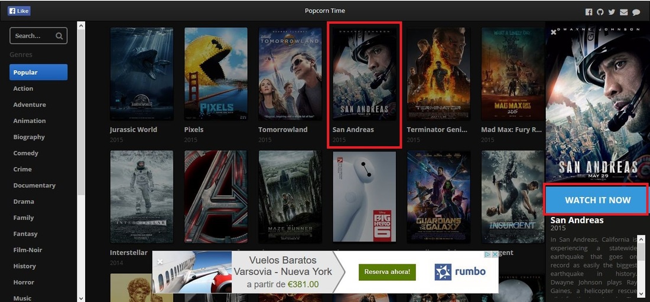Click description scroll up arrow
Image resolution: width=650 pixels, height=302 pixels.
[x=641, y=239]
